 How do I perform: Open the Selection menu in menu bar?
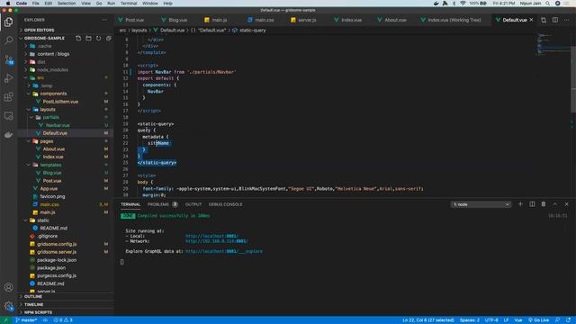[x=67, y=4]
